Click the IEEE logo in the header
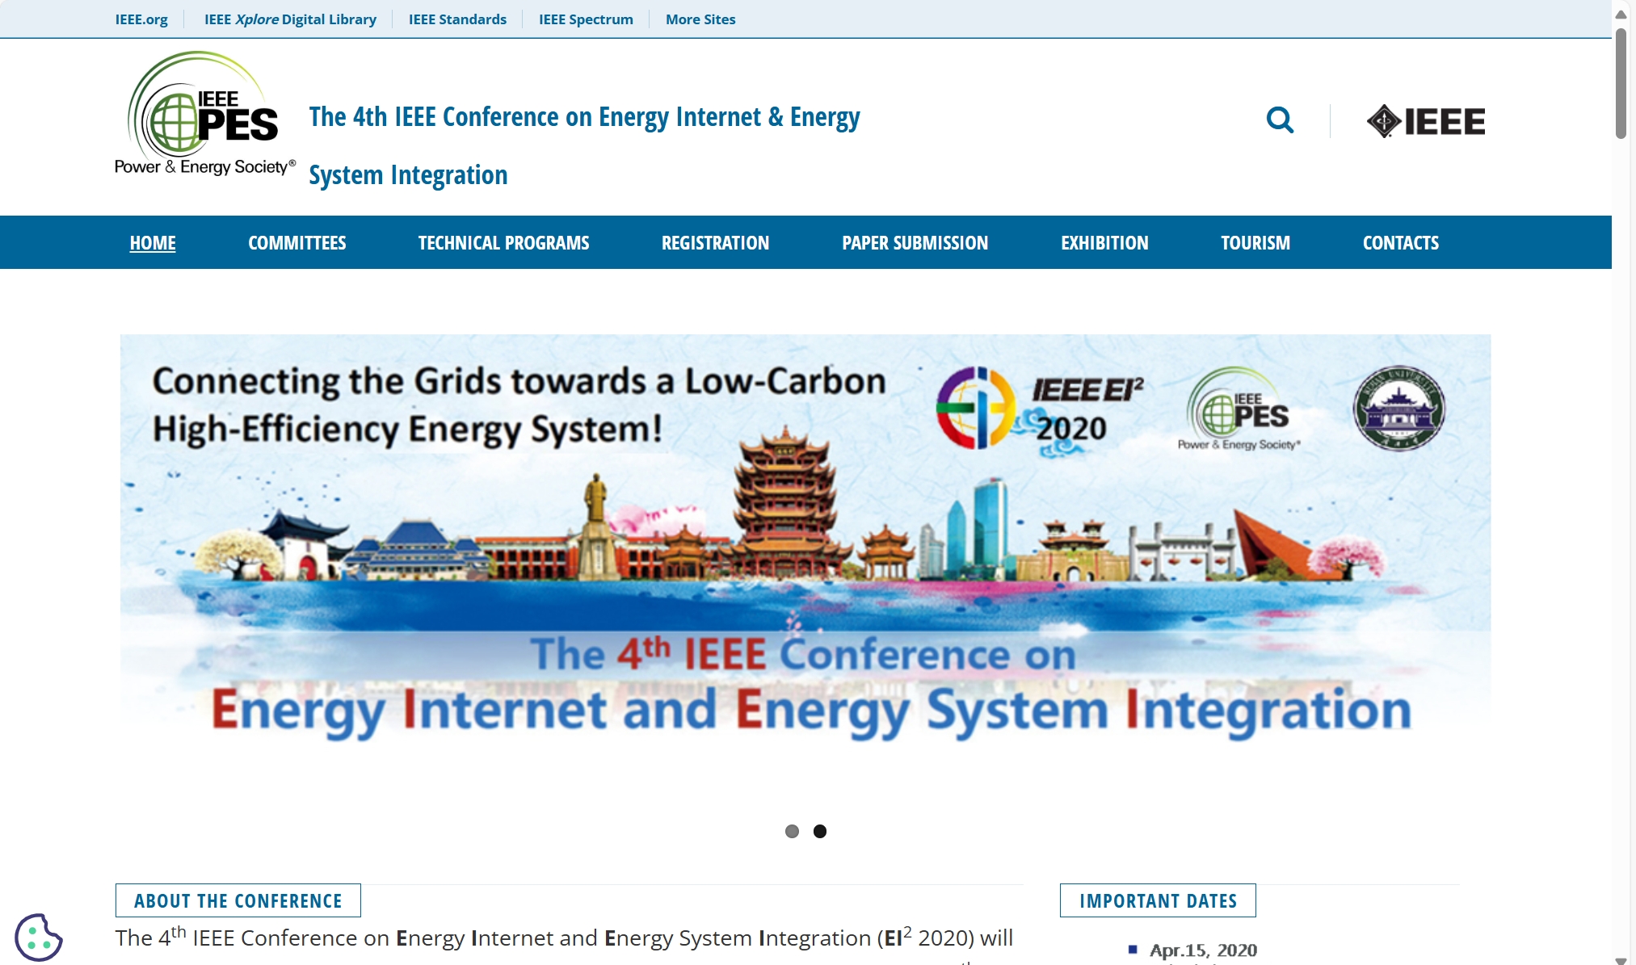Viewport: 1636px width, 965px height. pyautogui.click(x=1426, y=121)
